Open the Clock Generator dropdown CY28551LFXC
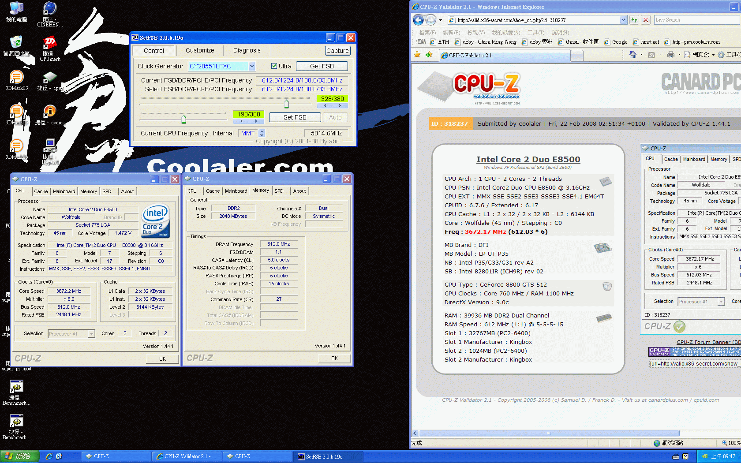Viewport: 741px width, 463px height. click(252, 66)
